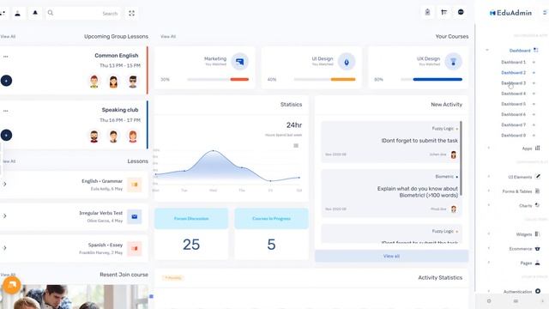Click the Forms & Tables icon
Screen dimensions: 549x309
538,191
